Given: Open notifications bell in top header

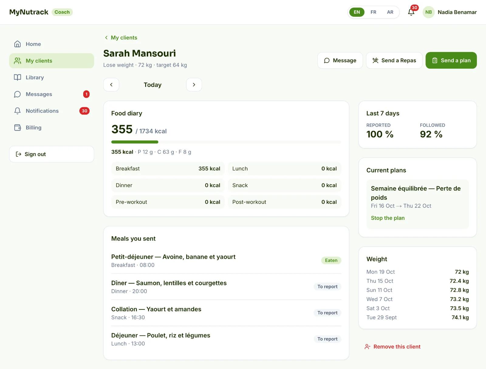Looking at the screenshot, I should (411, 12).
